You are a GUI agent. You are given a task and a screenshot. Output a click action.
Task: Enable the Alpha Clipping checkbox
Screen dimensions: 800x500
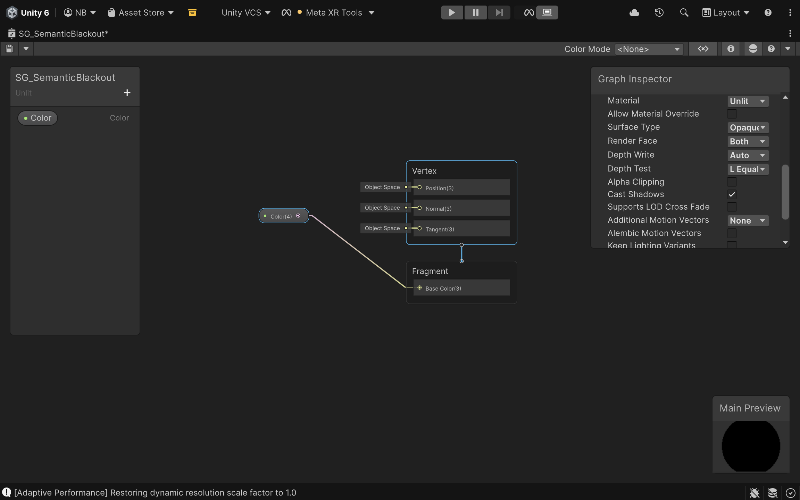point(732,182)
